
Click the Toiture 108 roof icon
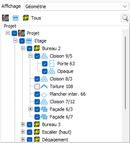44,87
